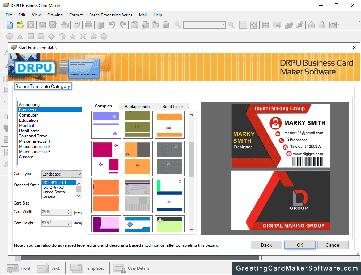Click the 1:1 actual size icon

pyautogui.click(x=243, y=25)
